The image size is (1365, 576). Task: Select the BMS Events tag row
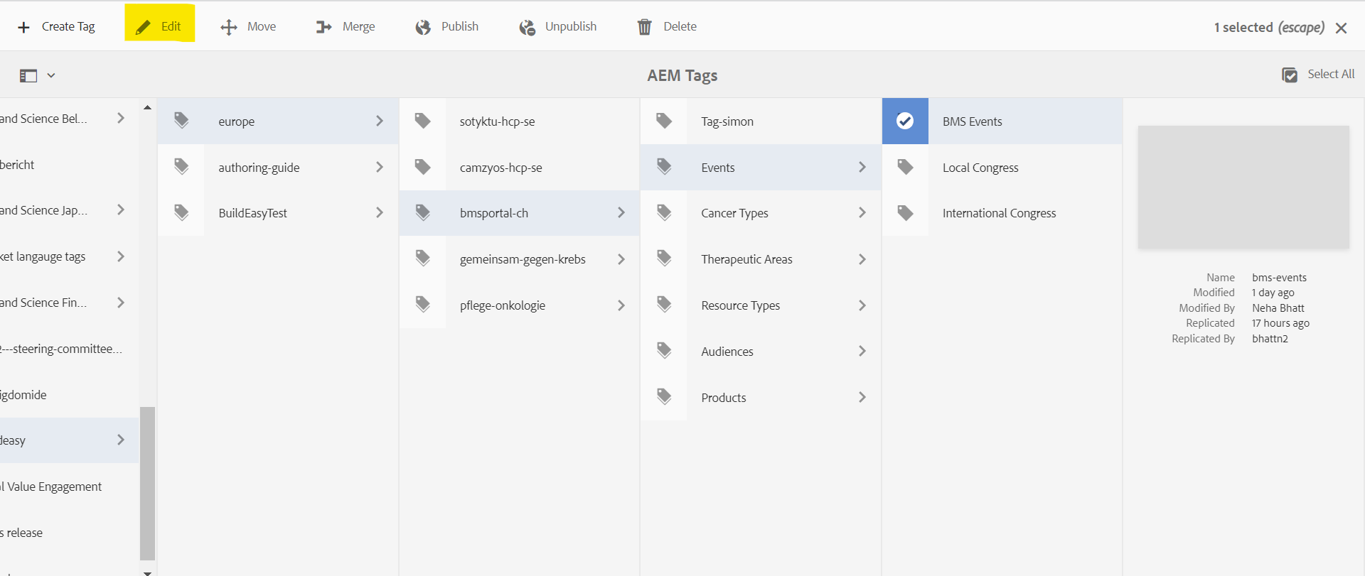[1002, 121]
